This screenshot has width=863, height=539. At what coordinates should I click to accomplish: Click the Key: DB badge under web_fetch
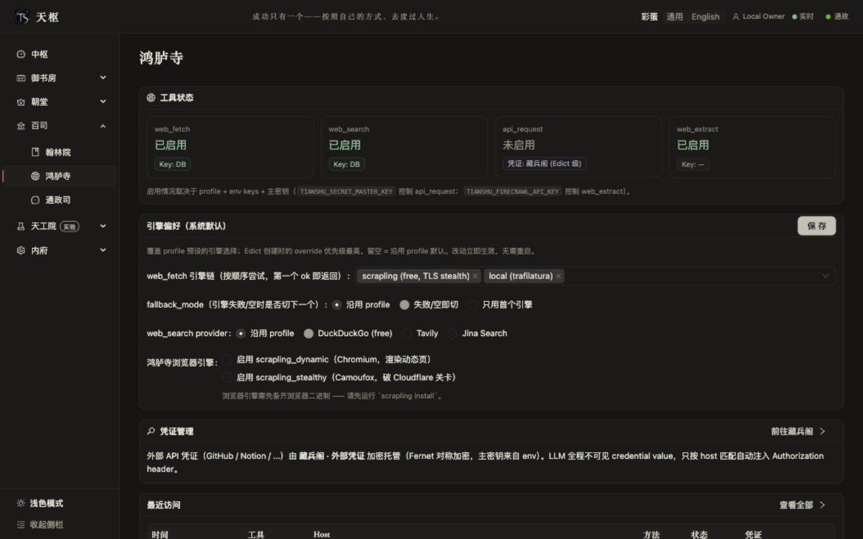coord(173,164)
